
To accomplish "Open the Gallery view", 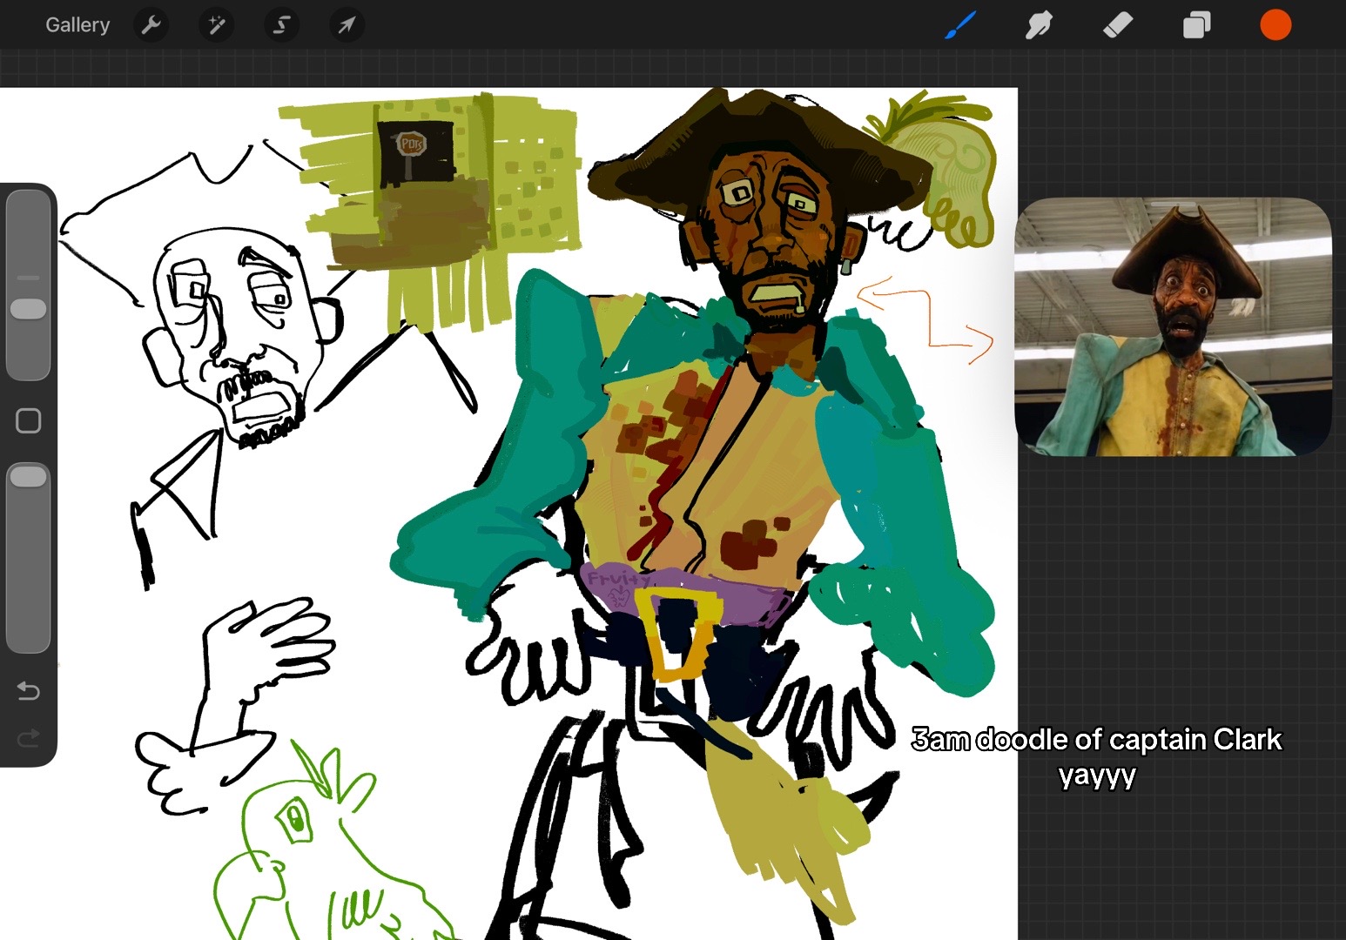I will [x=77, y=25].
